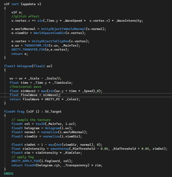Viewport: 172px width, 177px height.
Task: Click the TRANSFORM_TEX macro
Action: [x=36, y=45]
